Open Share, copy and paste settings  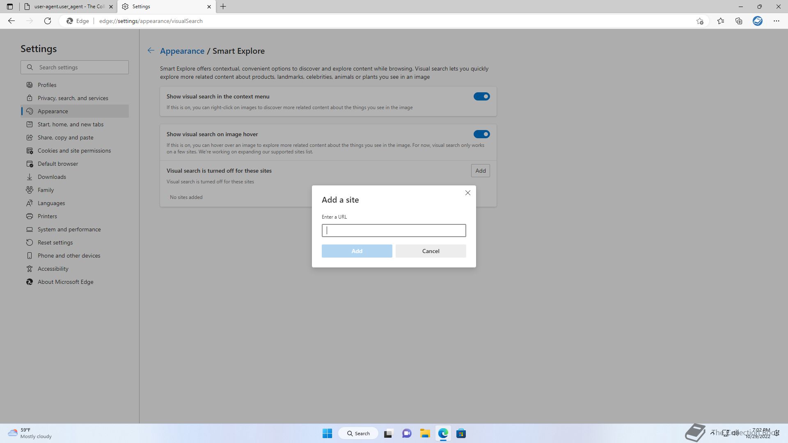click(x=75, y=137)
